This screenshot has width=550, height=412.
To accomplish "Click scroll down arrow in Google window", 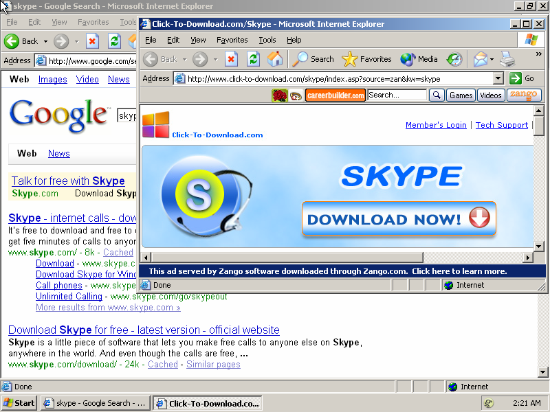I will click(542, 372).
